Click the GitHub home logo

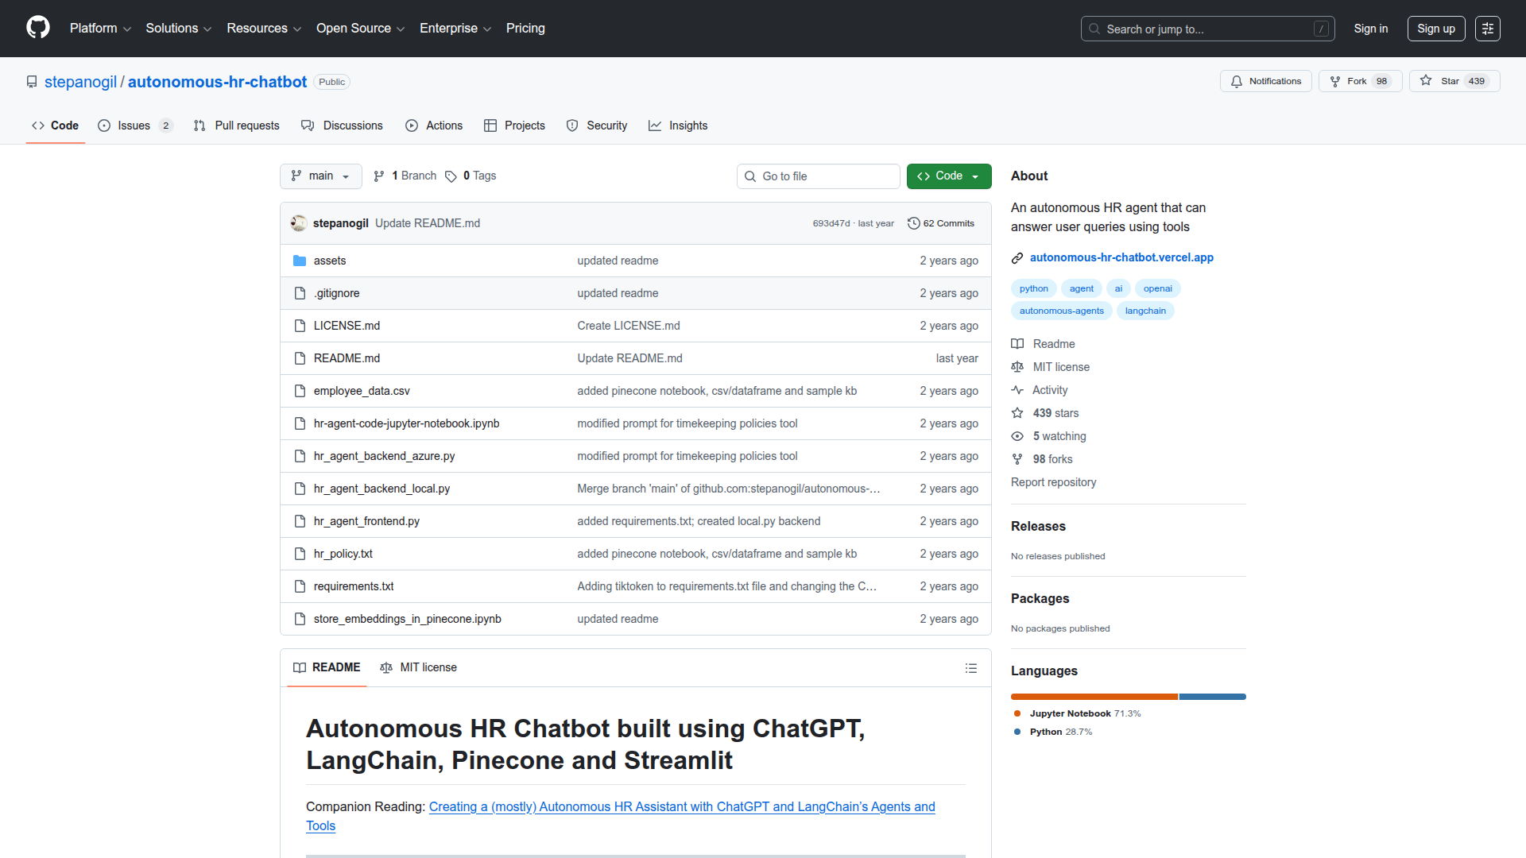(37, 28)
